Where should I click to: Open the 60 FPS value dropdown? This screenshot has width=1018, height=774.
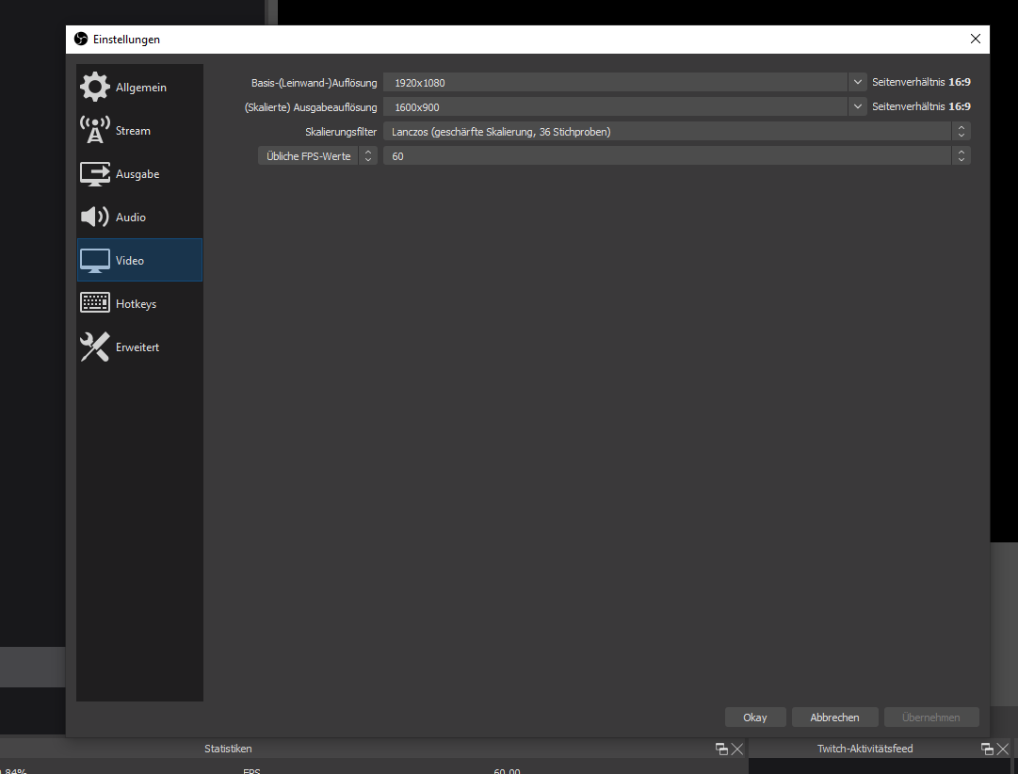point(676,156)
